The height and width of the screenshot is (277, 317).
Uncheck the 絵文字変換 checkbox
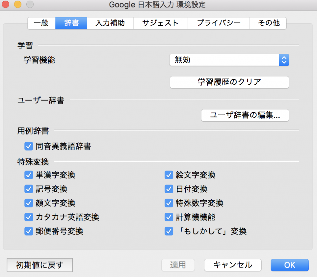pyautogui.click(x=169, y=175)
